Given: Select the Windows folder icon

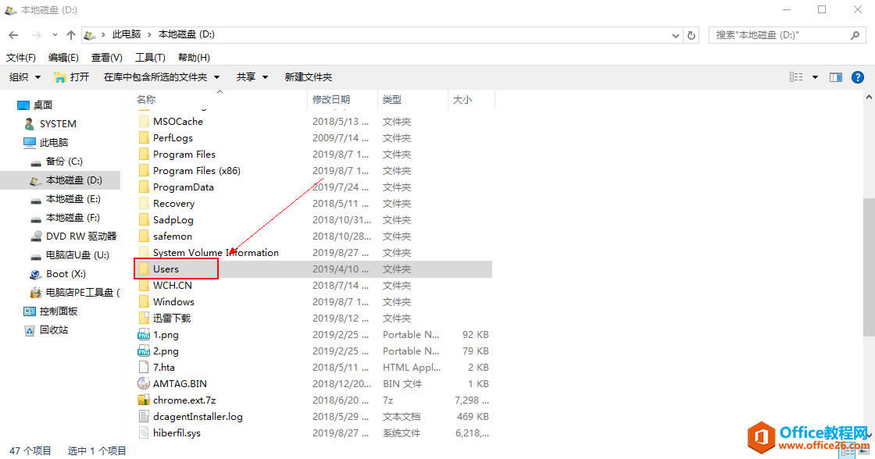Looking at the screenshot, I should [x=144, y=302].
